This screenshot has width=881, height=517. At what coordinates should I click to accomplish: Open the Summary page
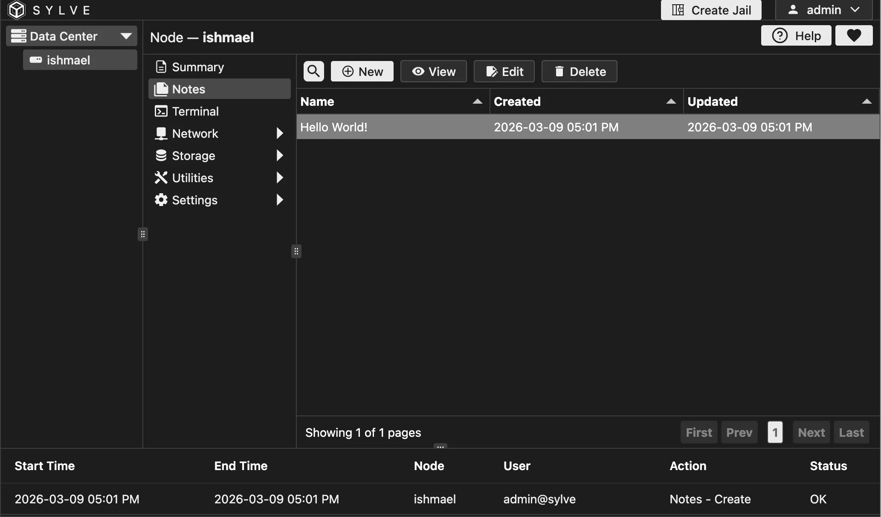[198, 67]
